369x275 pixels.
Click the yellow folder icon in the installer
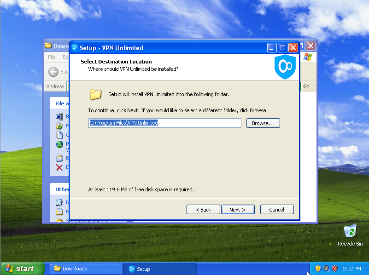click(x=95, y=95)
